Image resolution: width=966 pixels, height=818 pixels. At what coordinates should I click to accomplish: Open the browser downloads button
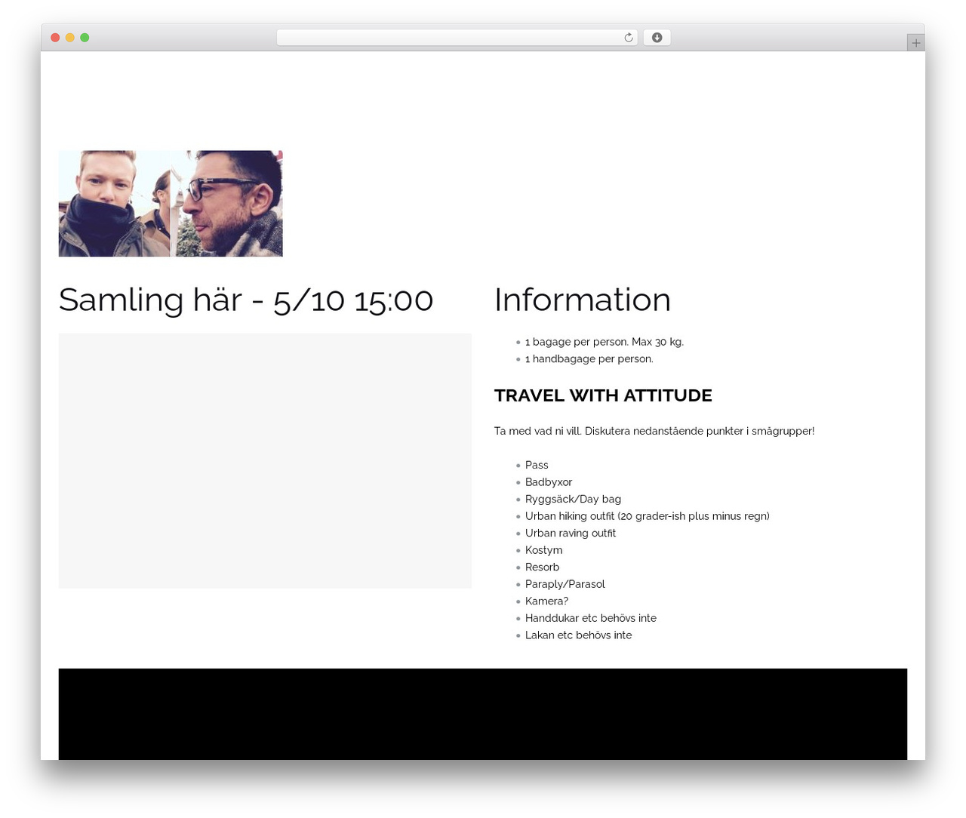[657, 38]
